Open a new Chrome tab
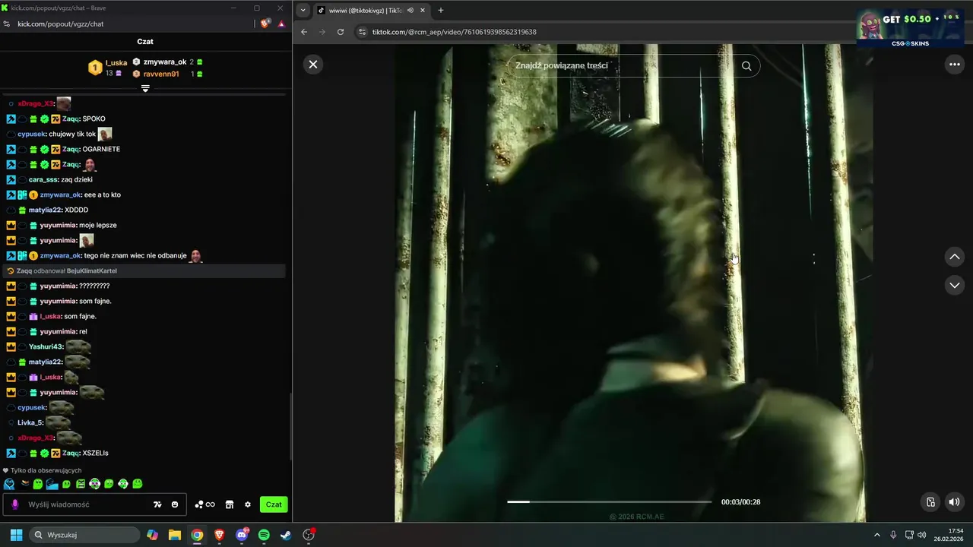Screen dimensions: 973x547 coord(441,10)
